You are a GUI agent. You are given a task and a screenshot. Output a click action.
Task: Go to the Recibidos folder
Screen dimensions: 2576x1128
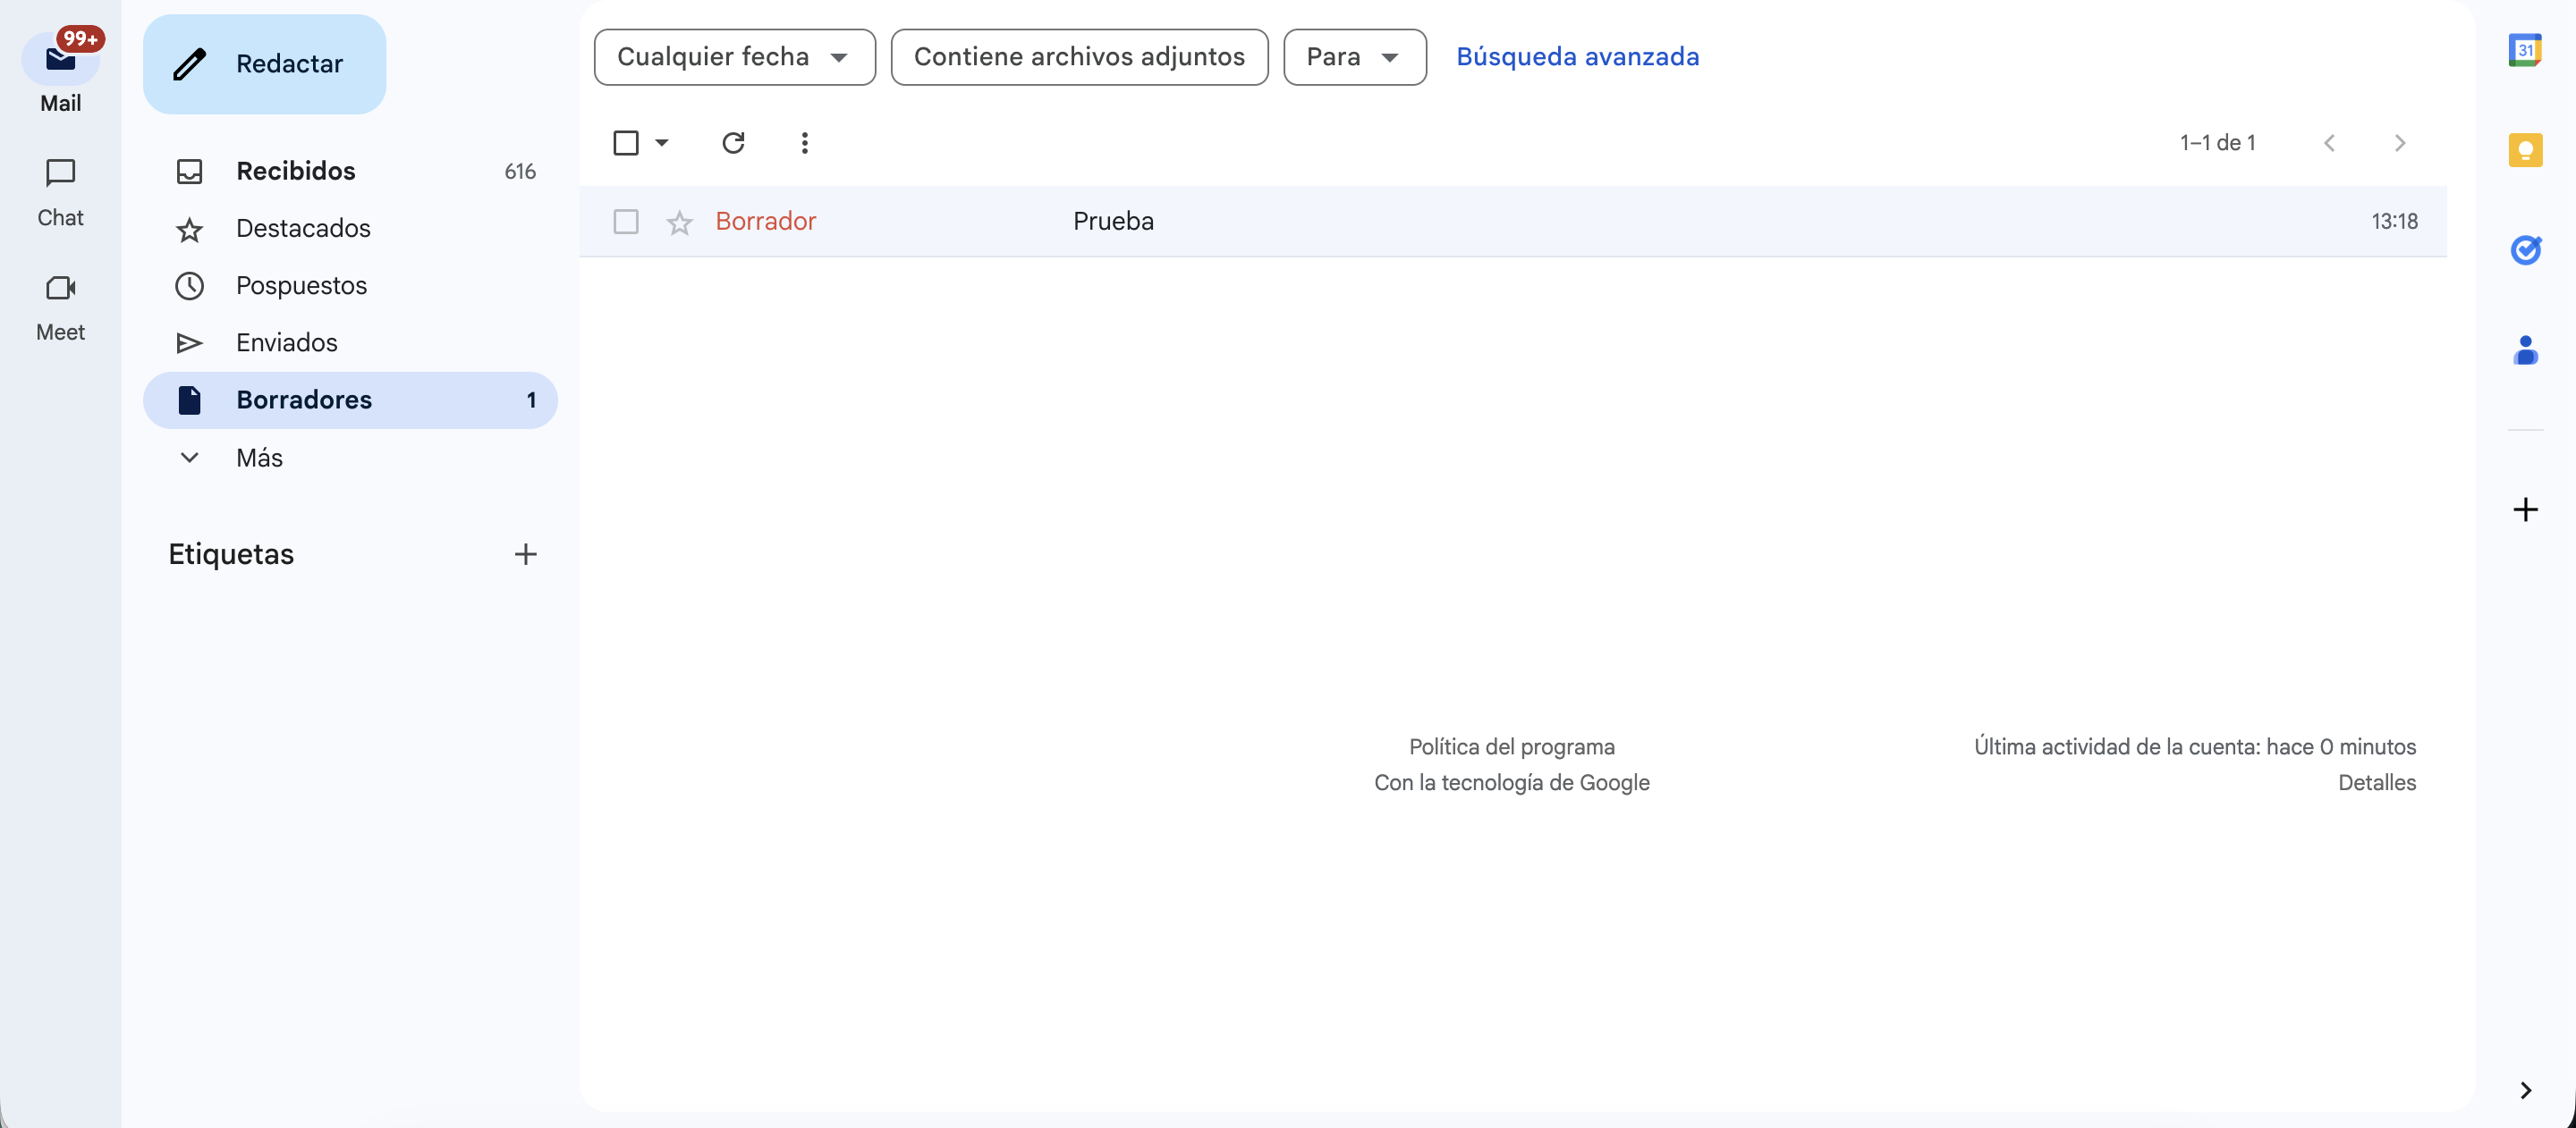(x=296, y=171)
